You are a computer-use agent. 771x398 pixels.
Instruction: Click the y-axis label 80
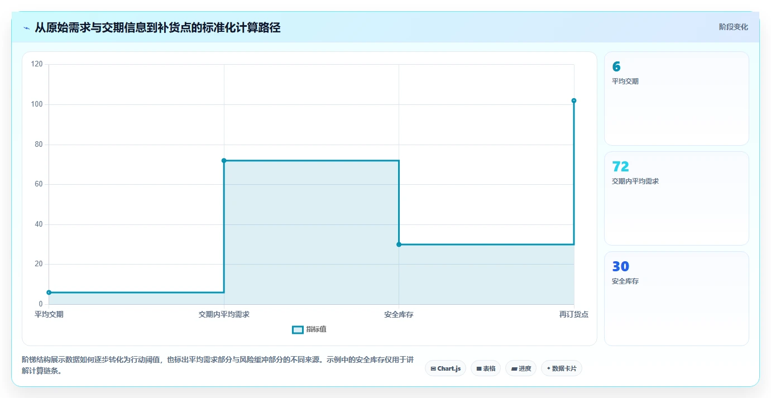(x=39, y=145)
